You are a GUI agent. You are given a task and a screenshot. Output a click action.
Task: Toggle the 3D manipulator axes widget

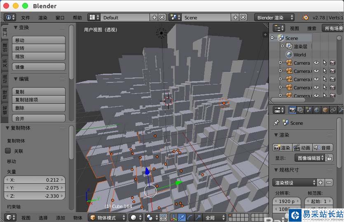pyautogui.click(x=174, y=217)
